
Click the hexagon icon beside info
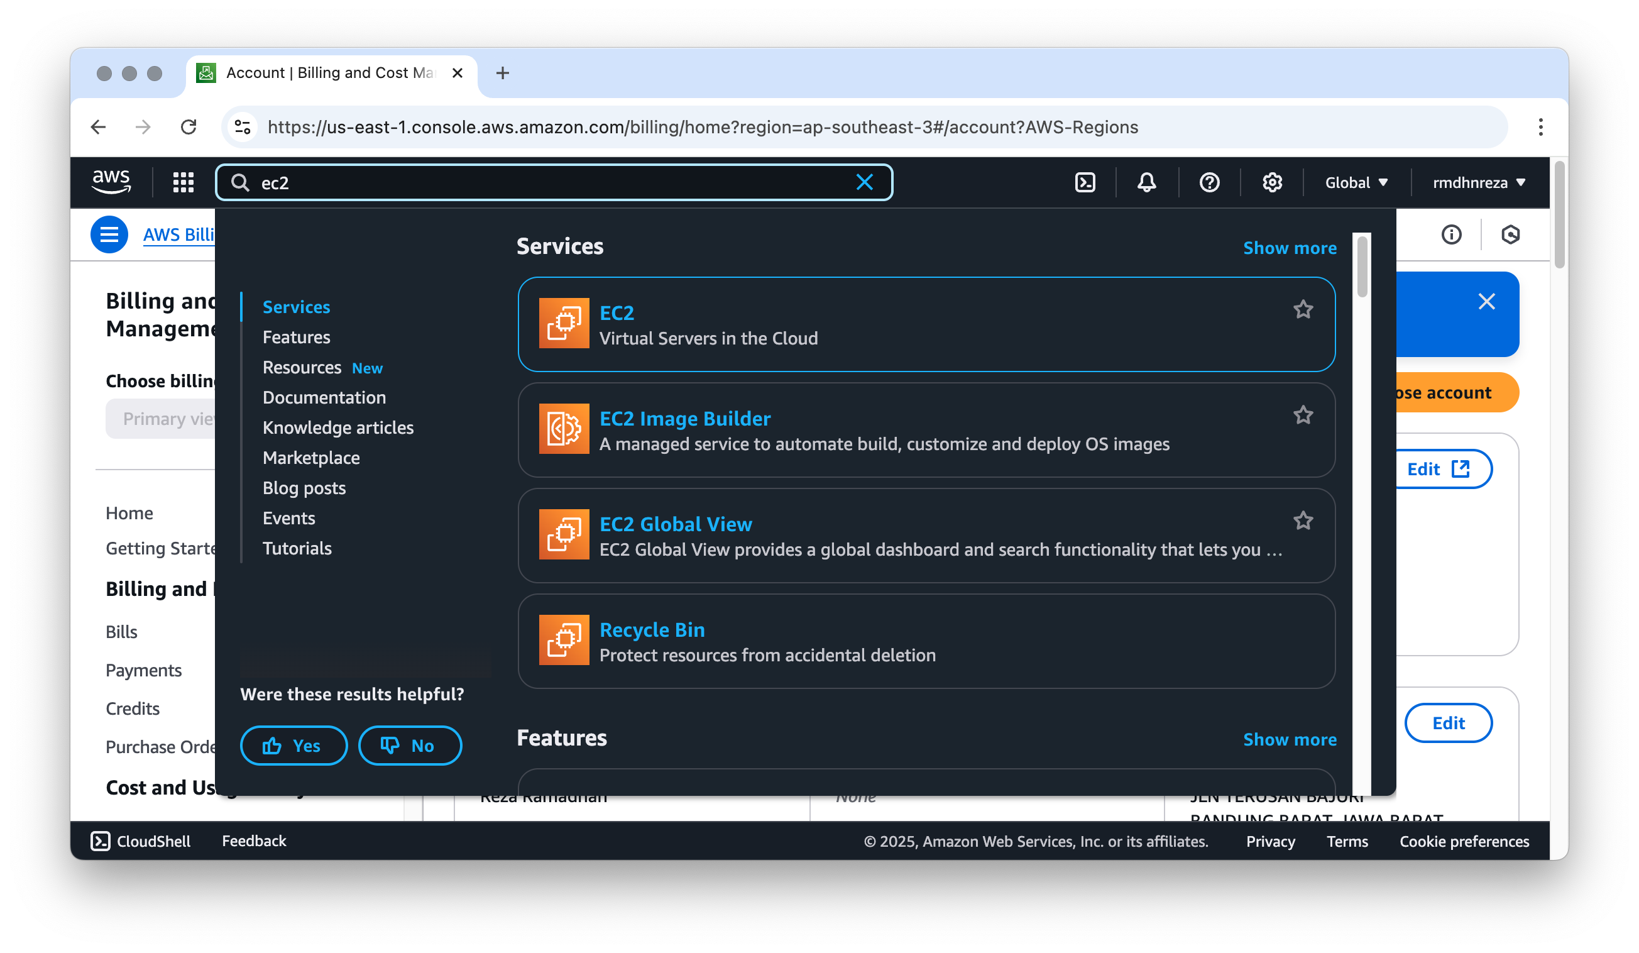pyautogui.click(x=1510, y=234)
